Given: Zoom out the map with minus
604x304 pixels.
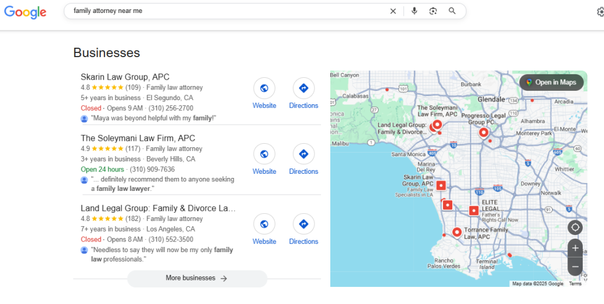Looking at the screenshot, I should tap(575, 266).
